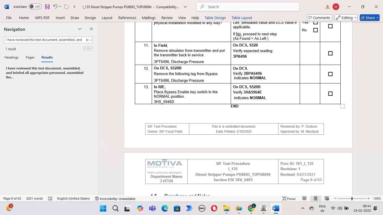
Task: Click the Comments button
Action: point(320,18)
